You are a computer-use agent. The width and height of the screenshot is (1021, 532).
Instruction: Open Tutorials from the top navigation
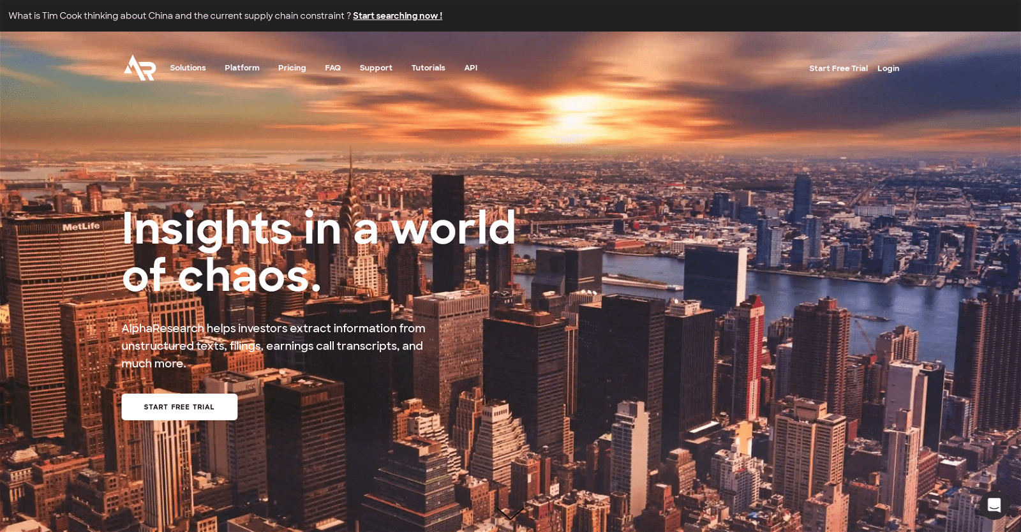pyautogui.click(x=428, y=68)
